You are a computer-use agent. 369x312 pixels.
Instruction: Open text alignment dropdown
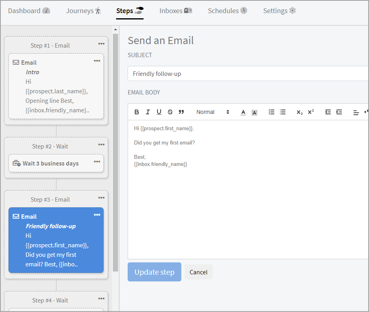pos(356,112)
